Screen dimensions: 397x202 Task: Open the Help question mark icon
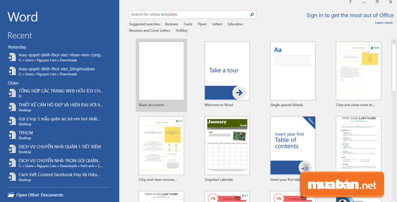point(350,2)
